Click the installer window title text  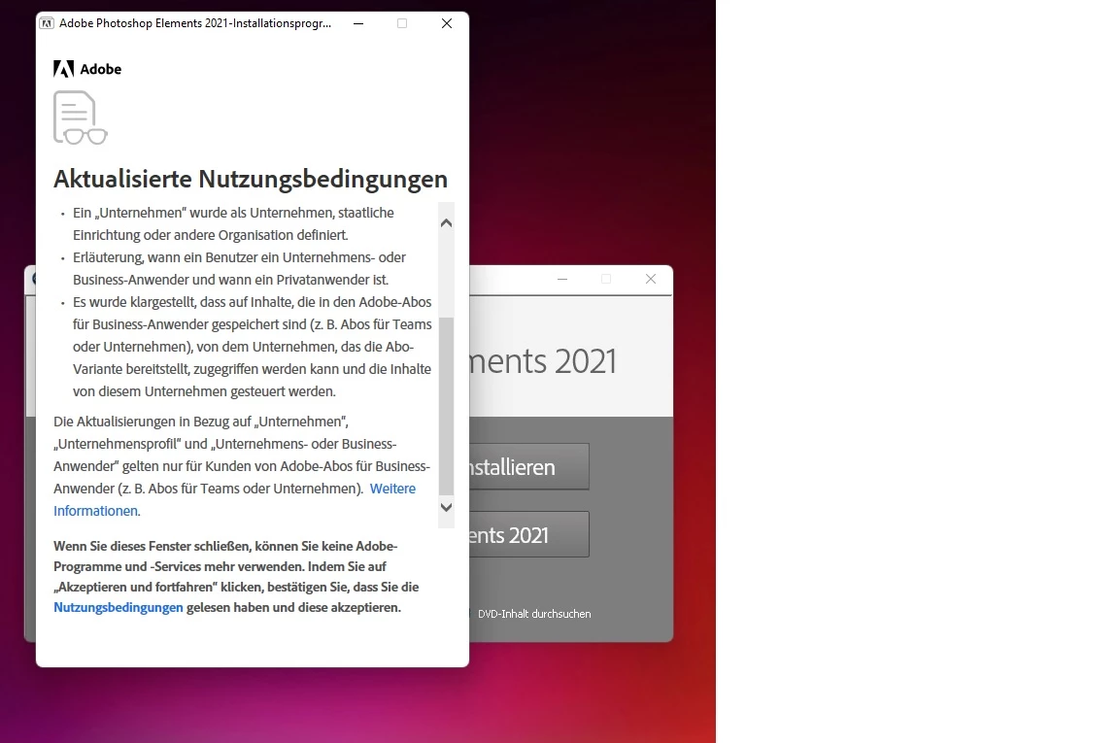[195, 23]
